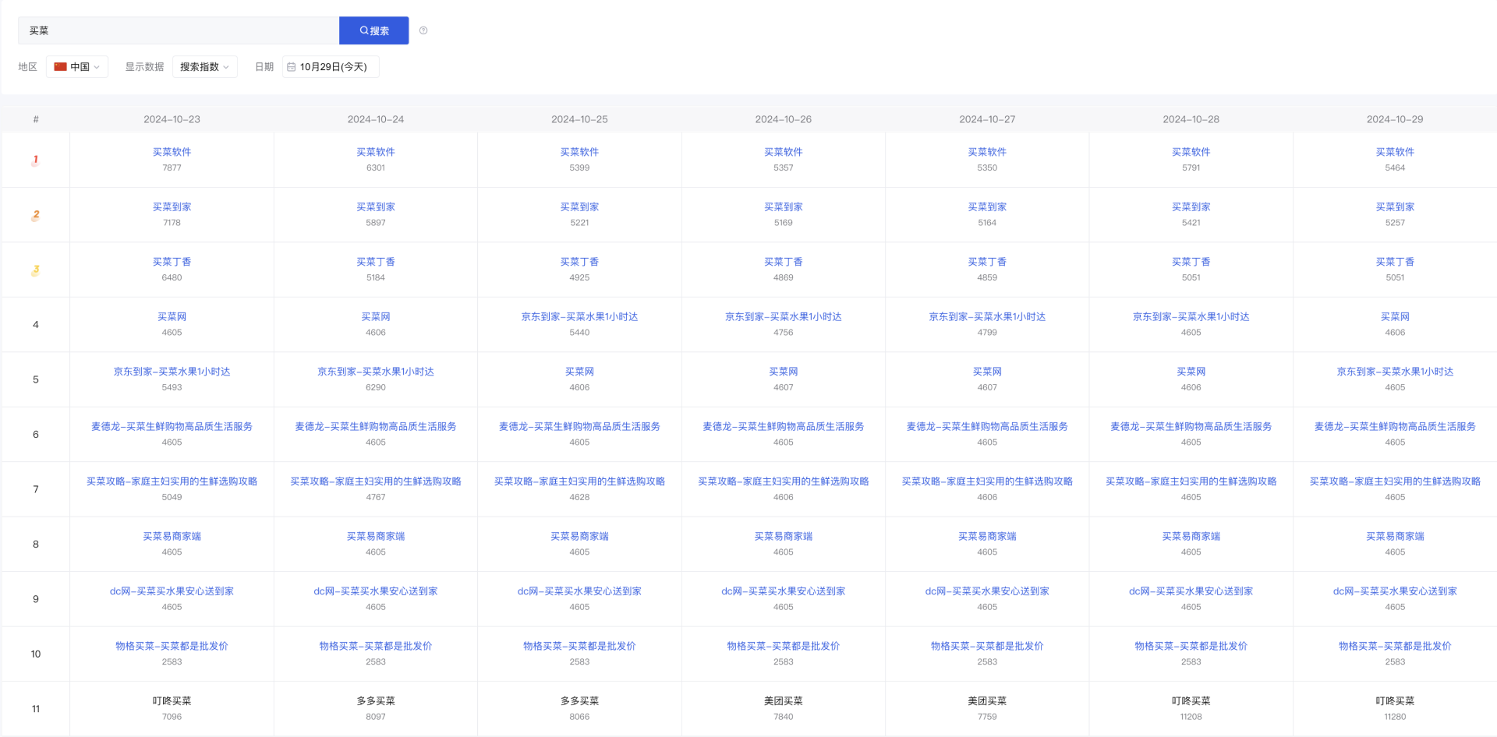The image size is (1497, 737).
Task: Click the 2024-10-24 column header
Action: click(376, 119)
